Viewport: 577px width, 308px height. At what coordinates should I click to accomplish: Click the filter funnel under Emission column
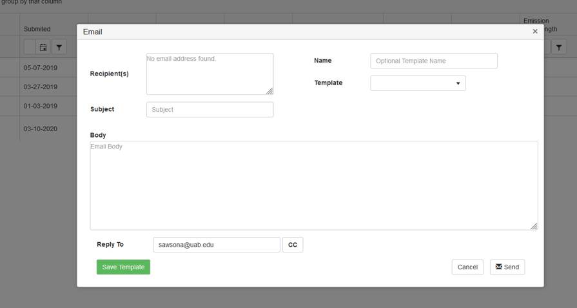click(x=558, y=47)
